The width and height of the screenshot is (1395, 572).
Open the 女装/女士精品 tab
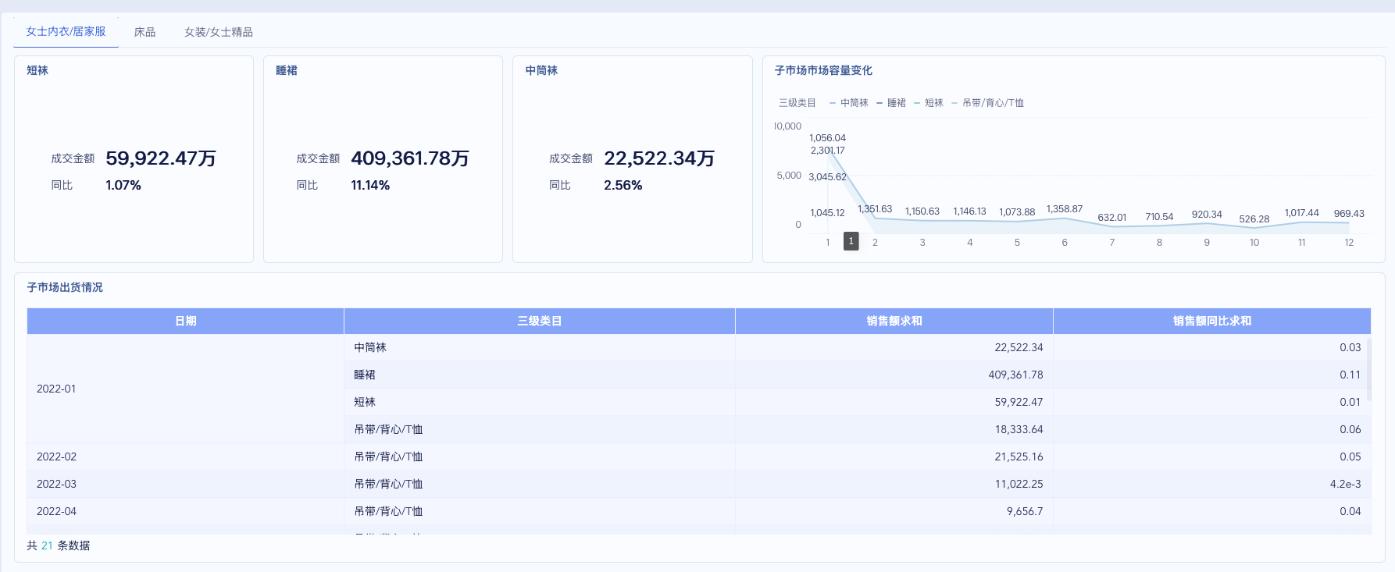219,32
